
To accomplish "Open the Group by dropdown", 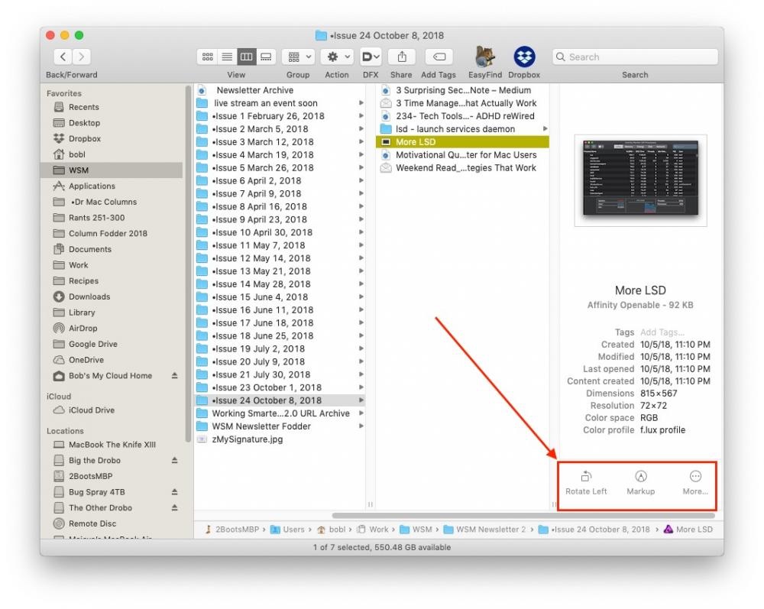I will tap(298, 57).
